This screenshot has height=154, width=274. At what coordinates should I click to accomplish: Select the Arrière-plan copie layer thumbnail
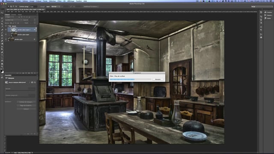(x=14, y=35)
